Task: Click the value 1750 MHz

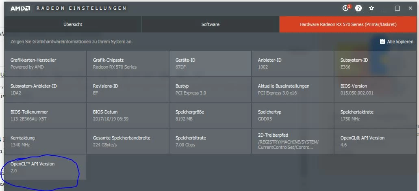Action: pos(350,119)
